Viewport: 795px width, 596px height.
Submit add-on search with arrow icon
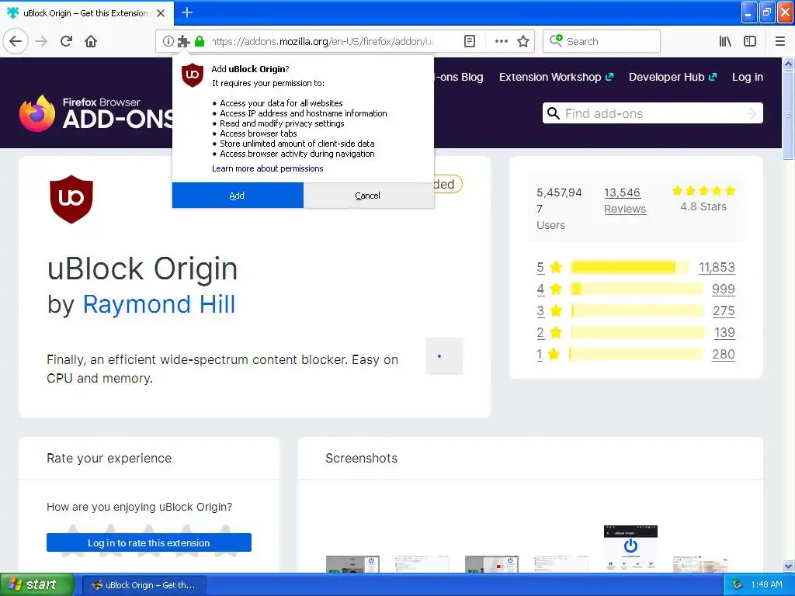[751, 113]
